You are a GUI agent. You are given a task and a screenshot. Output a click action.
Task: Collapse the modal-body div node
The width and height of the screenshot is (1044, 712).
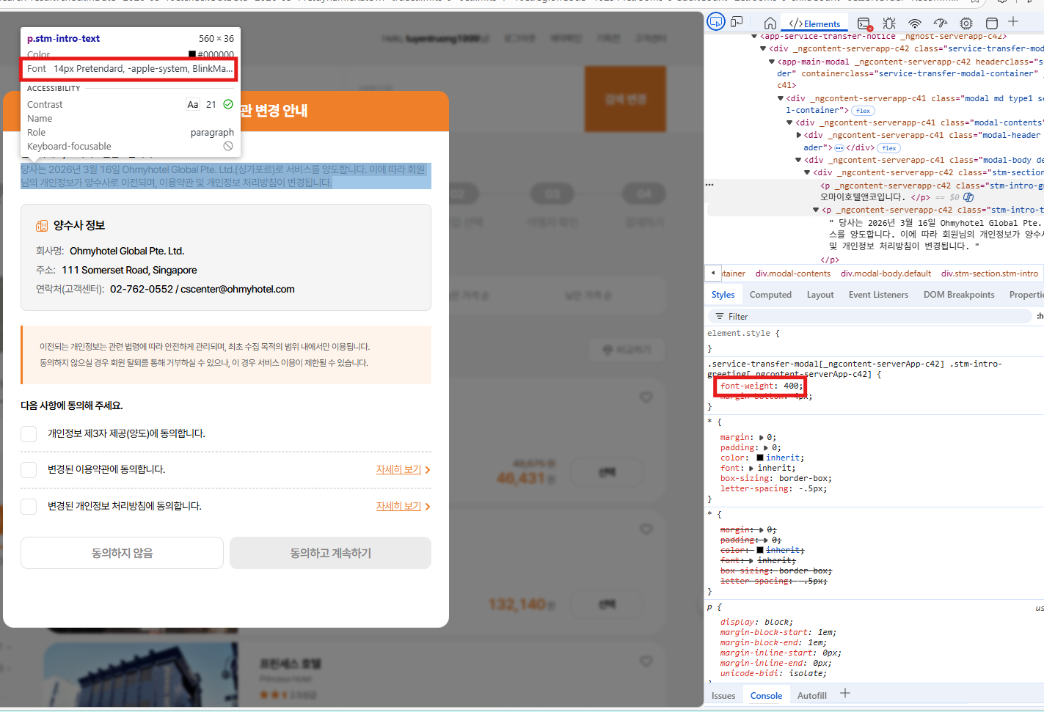point(798,160)
